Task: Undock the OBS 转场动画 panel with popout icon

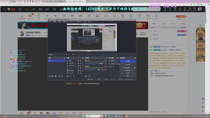Action: pos(118,58)
